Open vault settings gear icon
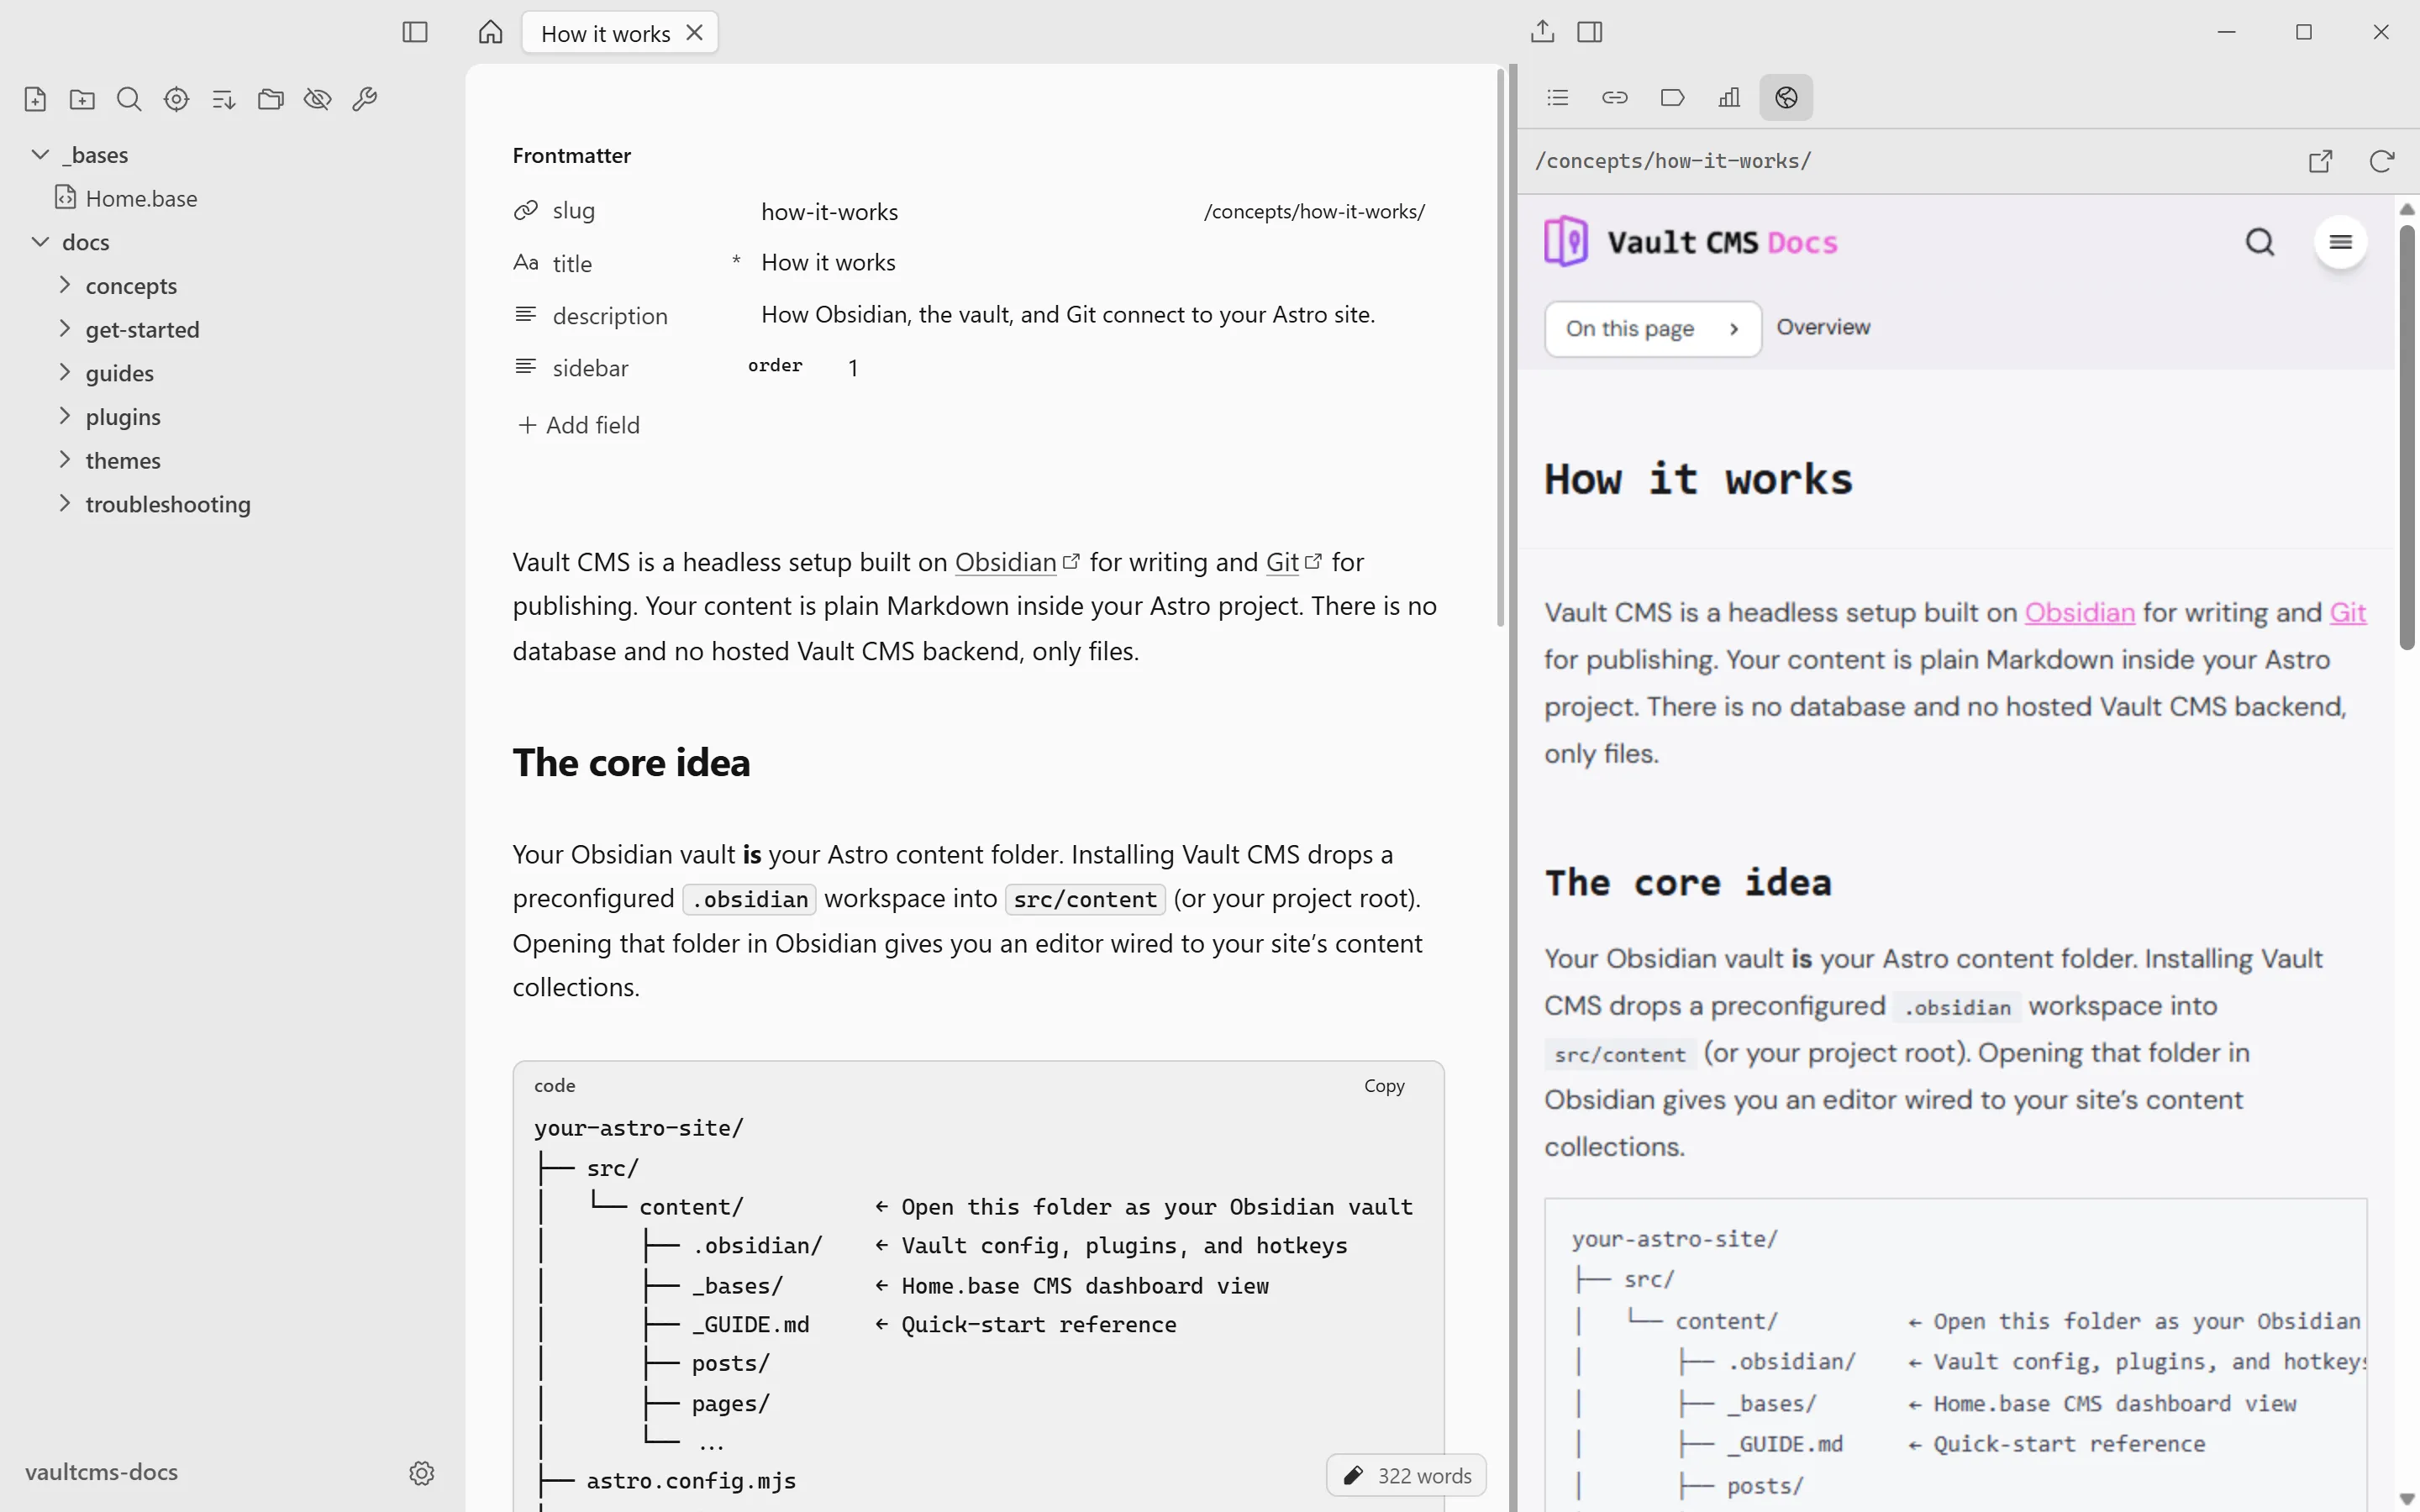Screen dimensions: 2420x1512 422,1473
